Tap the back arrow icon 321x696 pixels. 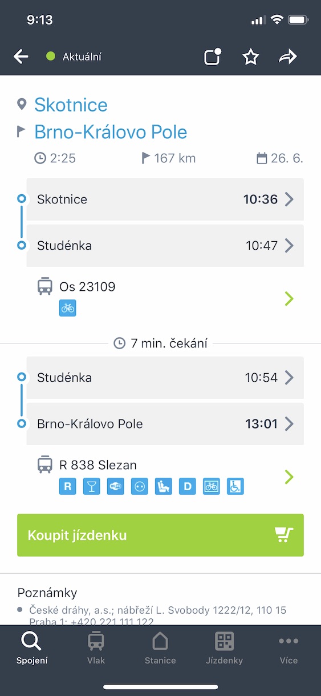[21, 57]
